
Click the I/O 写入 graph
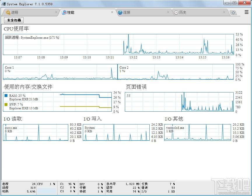116,132
